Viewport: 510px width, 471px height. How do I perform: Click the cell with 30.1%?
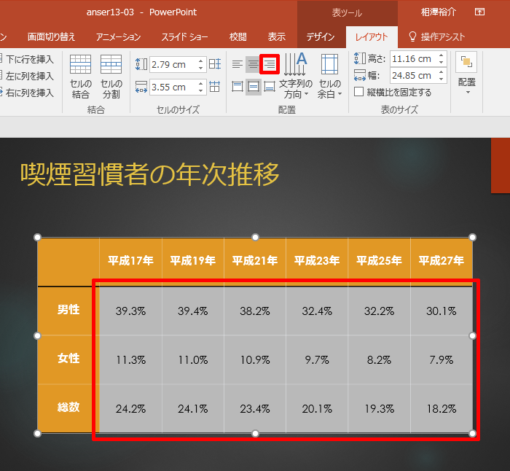pyautogui.click(x=442, y=311)
